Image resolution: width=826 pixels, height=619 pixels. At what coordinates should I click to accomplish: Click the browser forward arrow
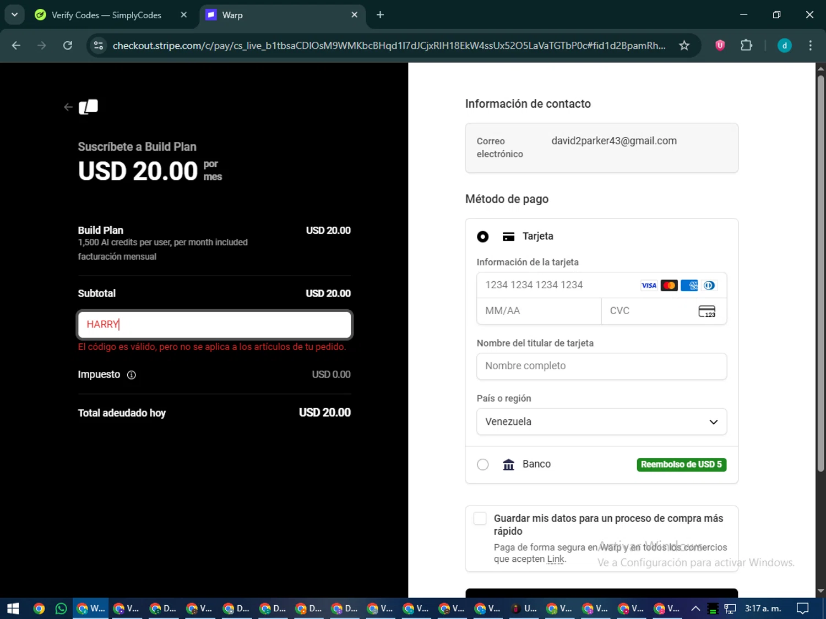click(42, 46)
